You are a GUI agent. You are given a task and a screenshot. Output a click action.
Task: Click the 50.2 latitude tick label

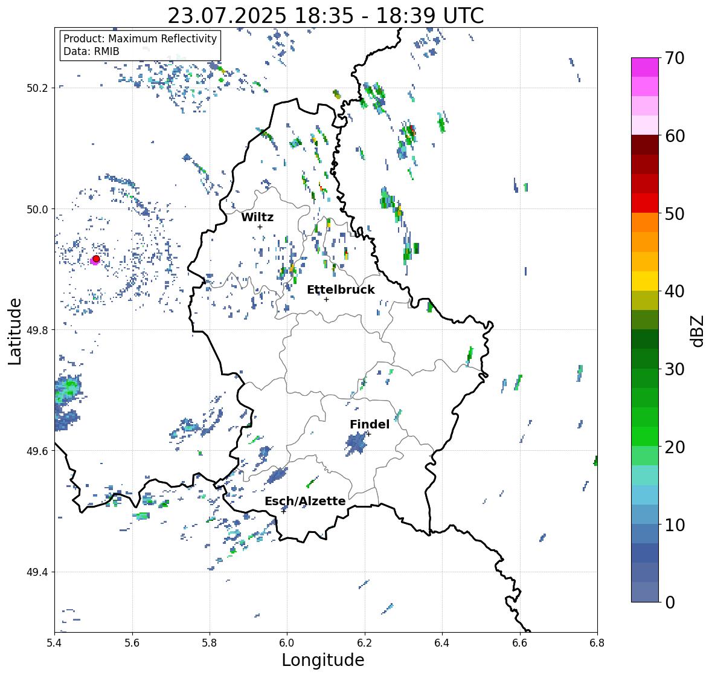click(x=38, y=88)
